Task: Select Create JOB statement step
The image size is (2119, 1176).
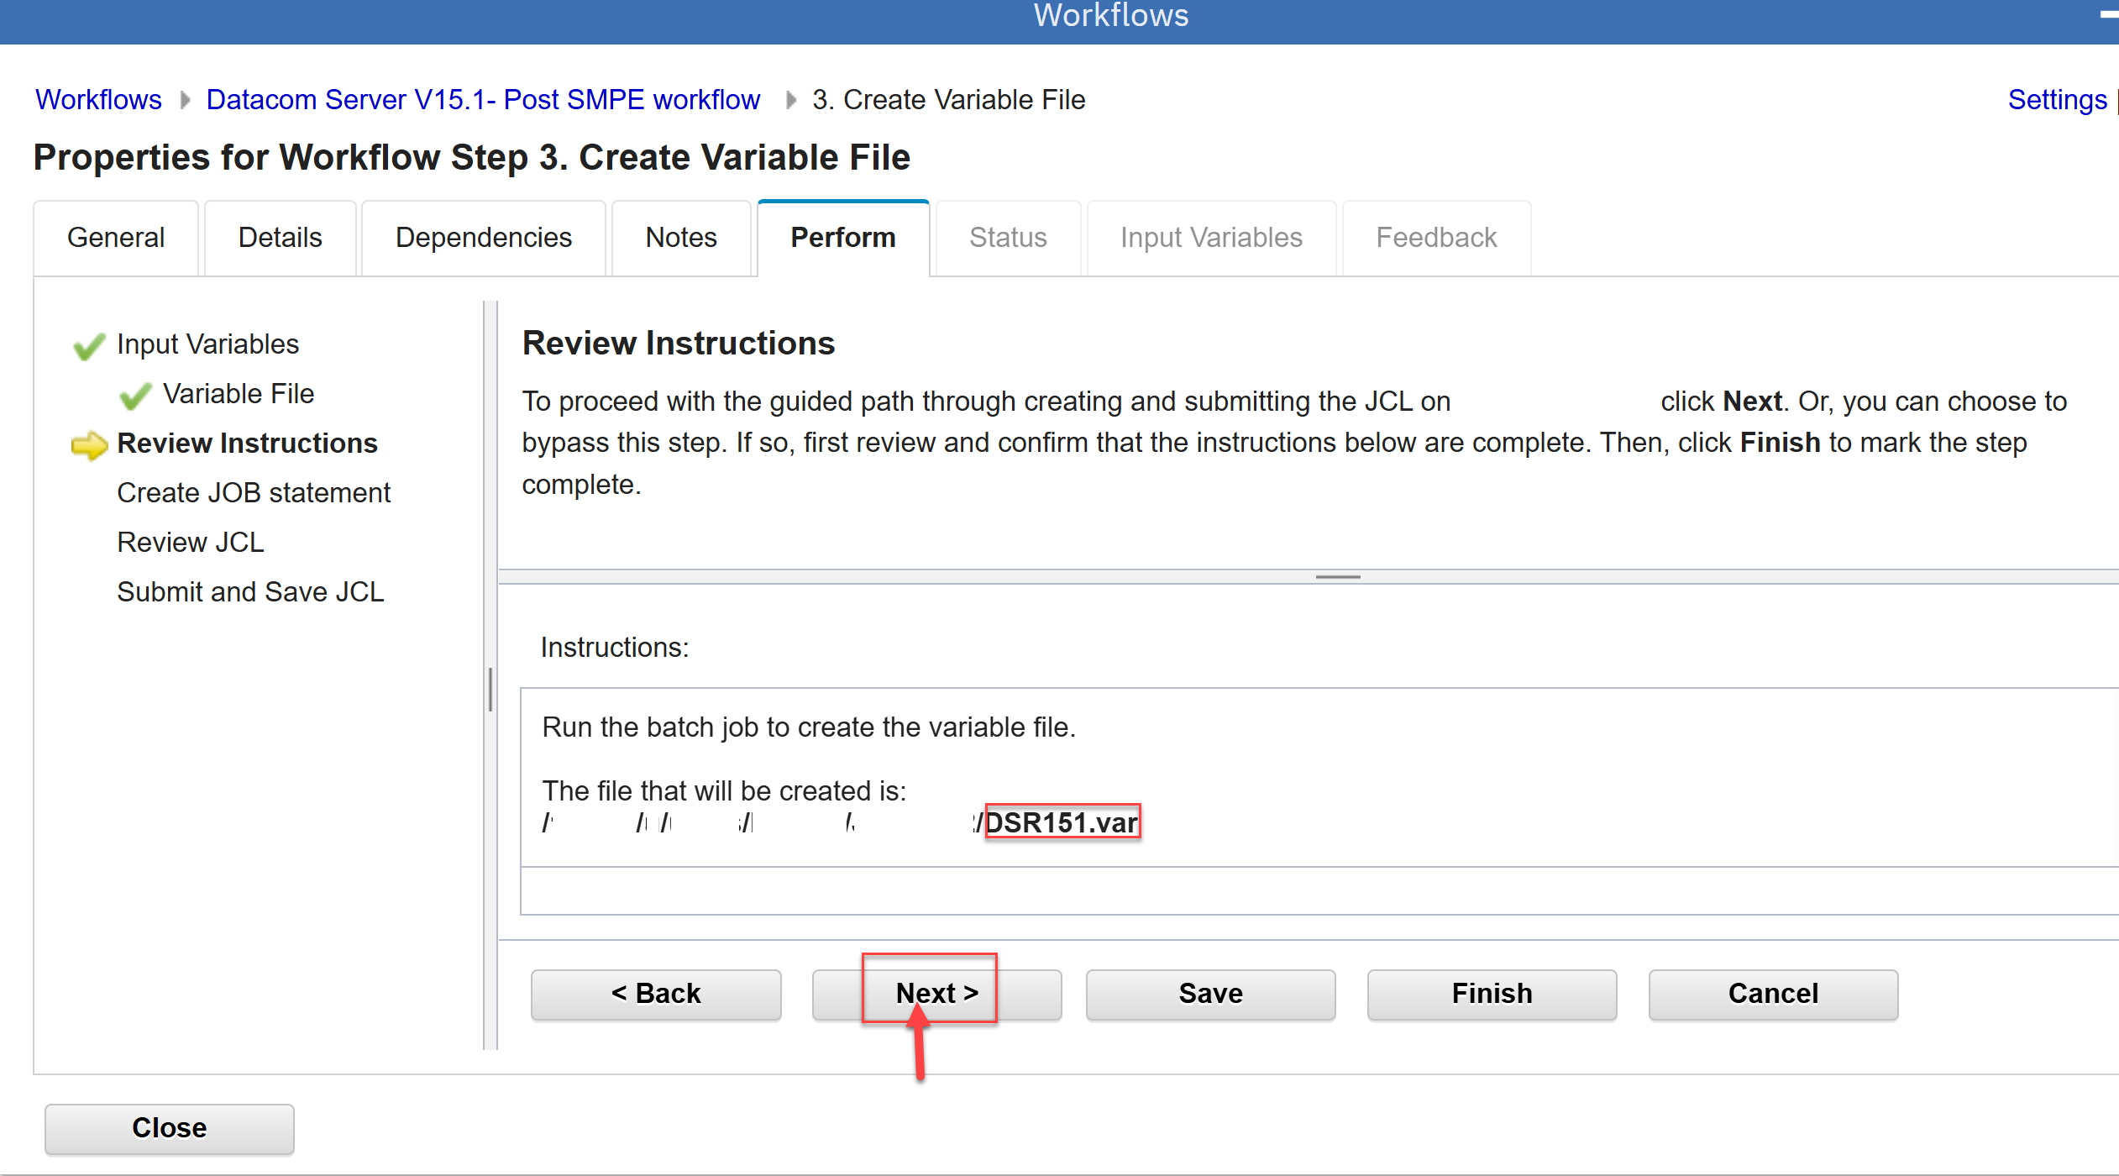Action: coord(254,493)
